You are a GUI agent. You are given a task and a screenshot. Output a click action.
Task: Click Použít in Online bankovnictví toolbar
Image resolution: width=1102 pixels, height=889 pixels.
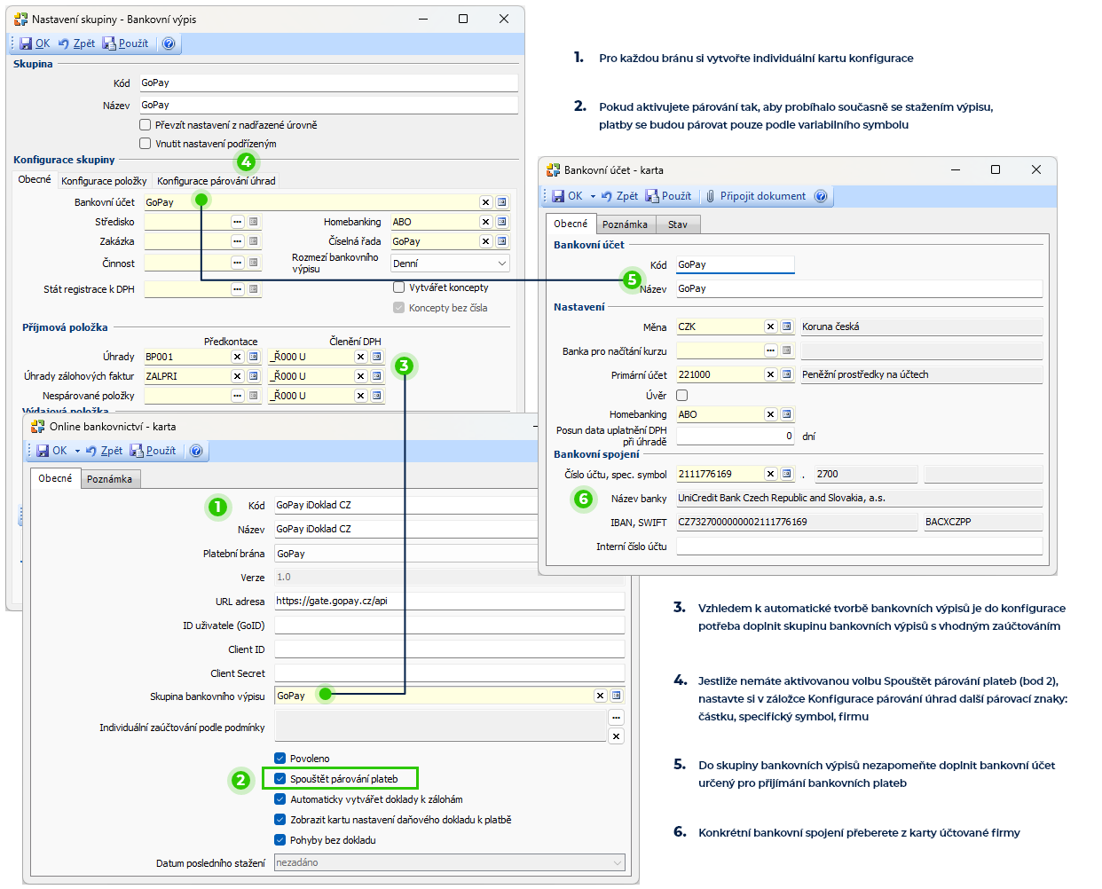coord(153,451)
